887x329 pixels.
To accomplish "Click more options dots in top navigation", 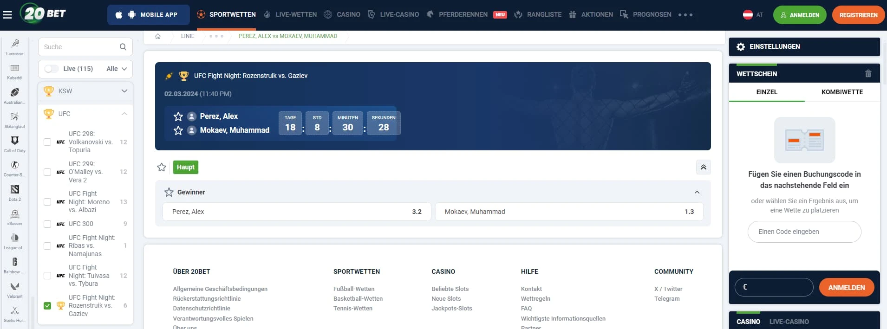I will 685,15.
